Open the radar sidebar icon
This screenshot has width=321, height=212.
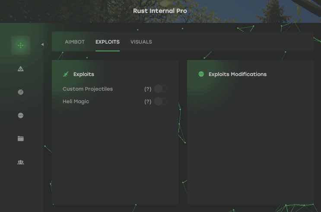click(21, 92)
